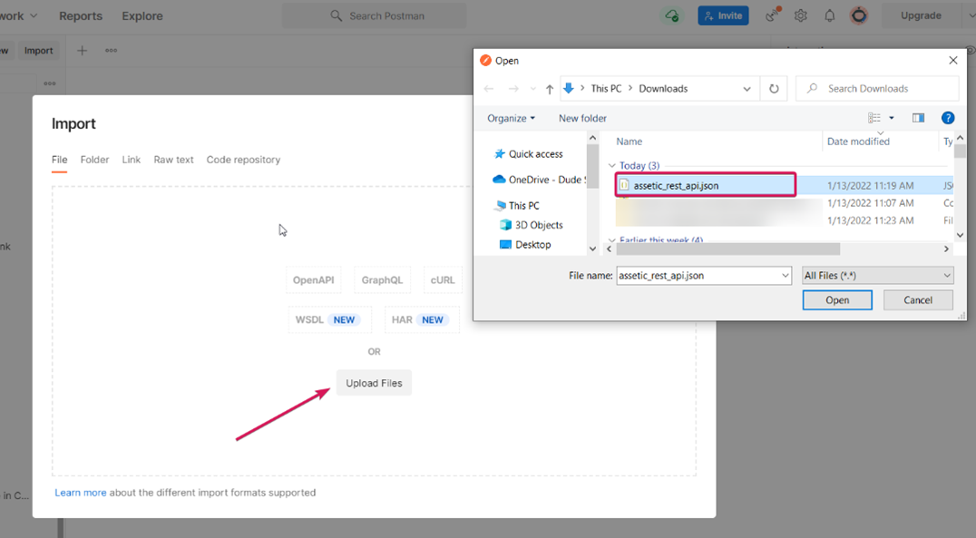Refresh the Downloads folder listing

774,88
